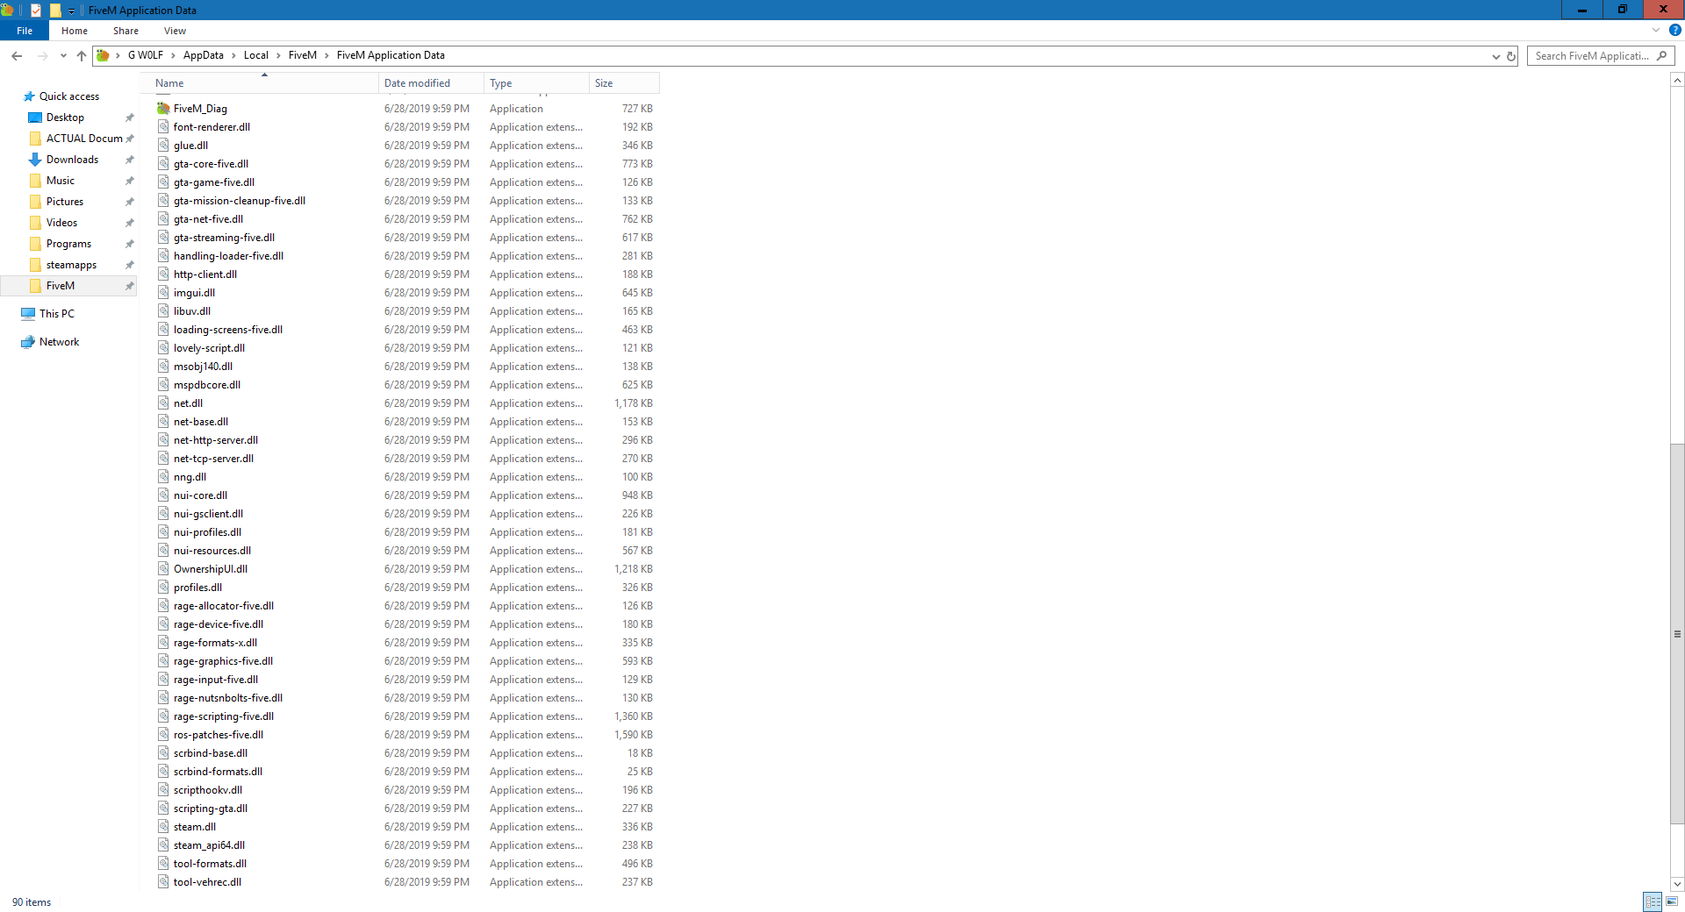The width and height of the screenshot is (1685, 912).
Task: Switch to the View ribbon tab
Action: click(175, 31)
